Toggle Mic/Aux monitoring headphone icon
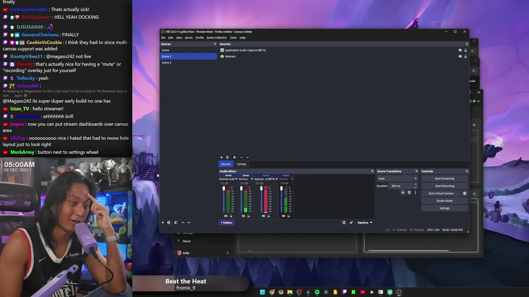The height and width of the screenshot is (297, 529). (248, 216)
